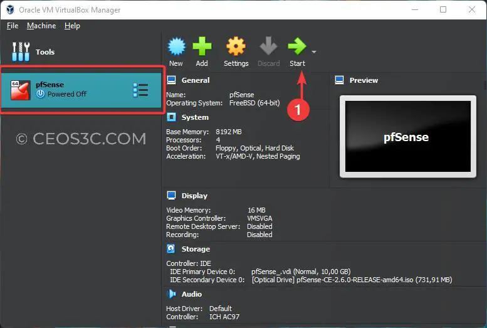Image resolution: width=487 pixels, height=328 pixels.
Task: Click the Processors value 4
Action: pos(218,140)
